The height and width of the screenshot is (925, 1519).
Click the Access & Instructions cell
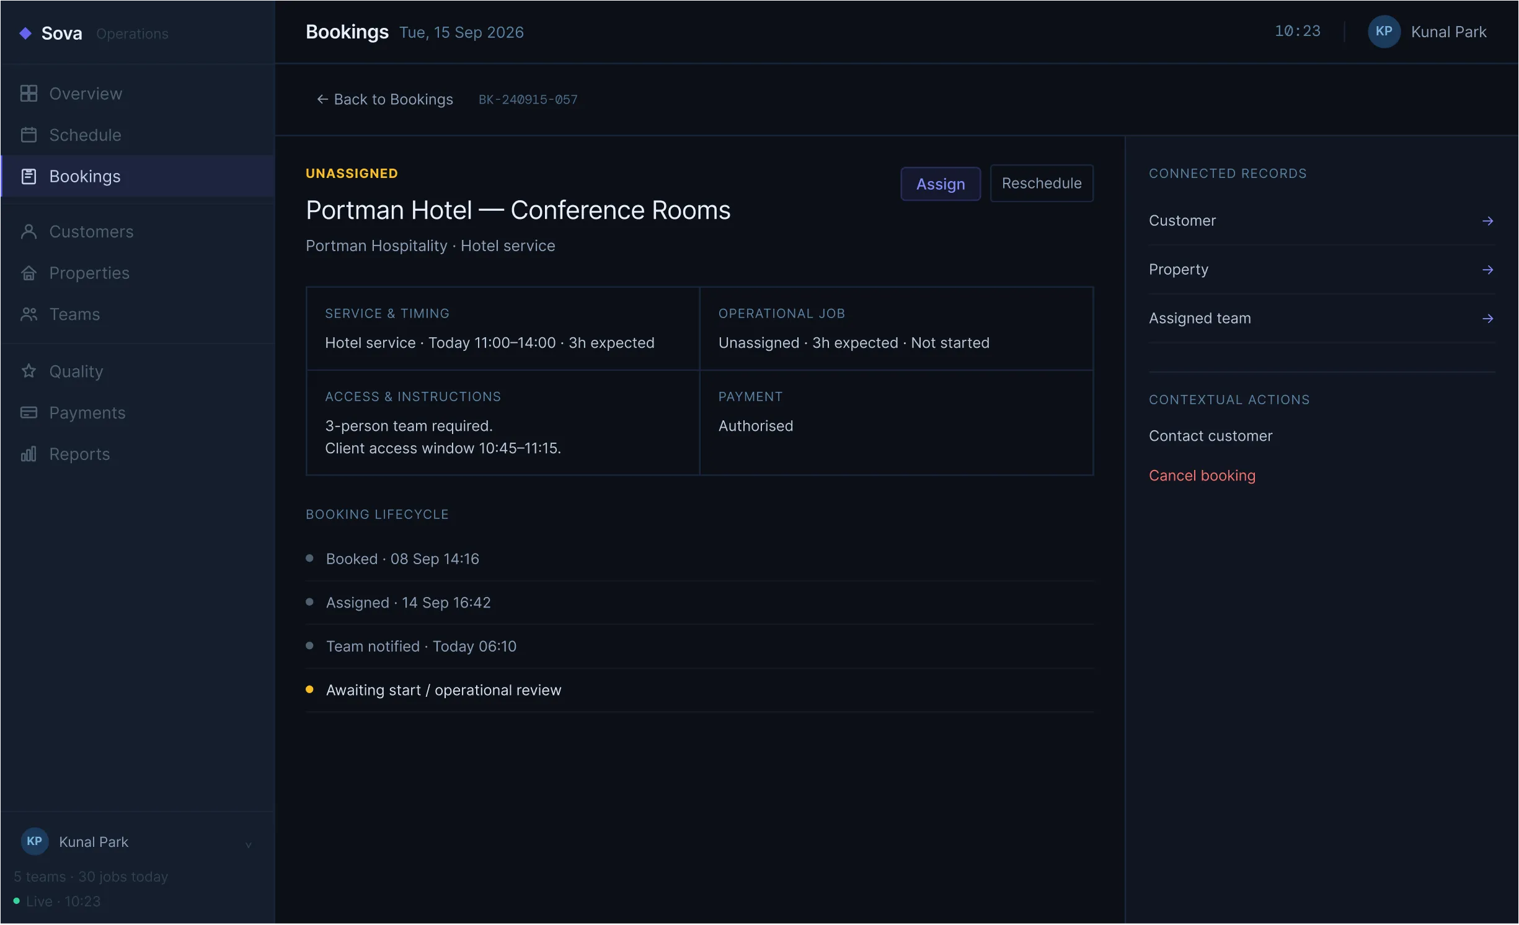pos(503,423)
